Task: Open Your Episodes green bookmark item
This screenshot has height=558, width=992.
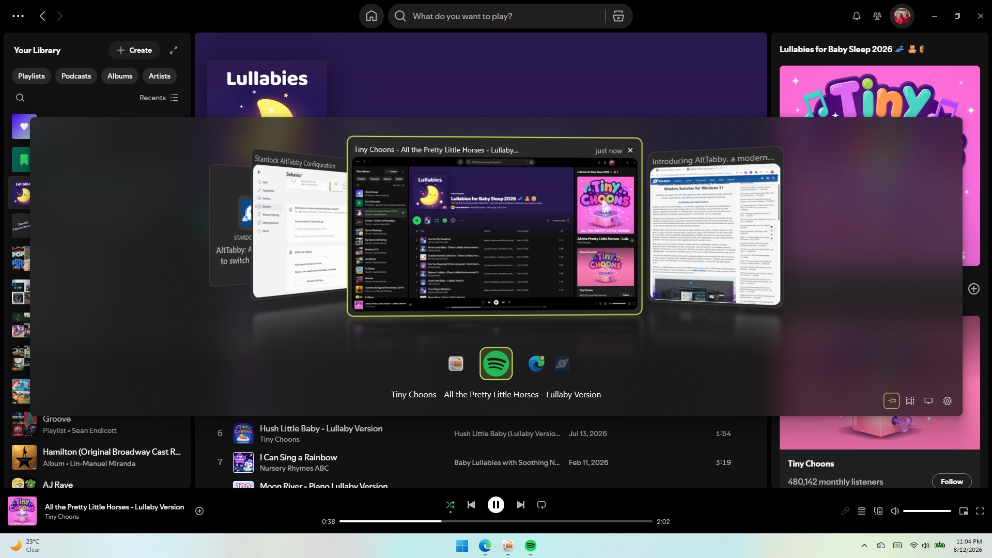Action: 21,160
